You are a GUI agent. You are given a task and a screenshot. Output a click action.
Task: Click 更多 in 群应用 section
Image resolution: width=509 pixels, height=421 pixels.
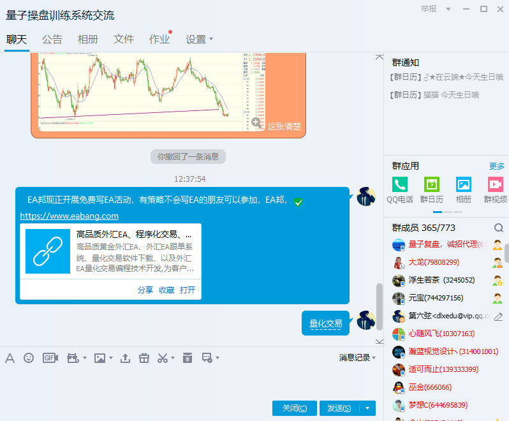(497, 166)
